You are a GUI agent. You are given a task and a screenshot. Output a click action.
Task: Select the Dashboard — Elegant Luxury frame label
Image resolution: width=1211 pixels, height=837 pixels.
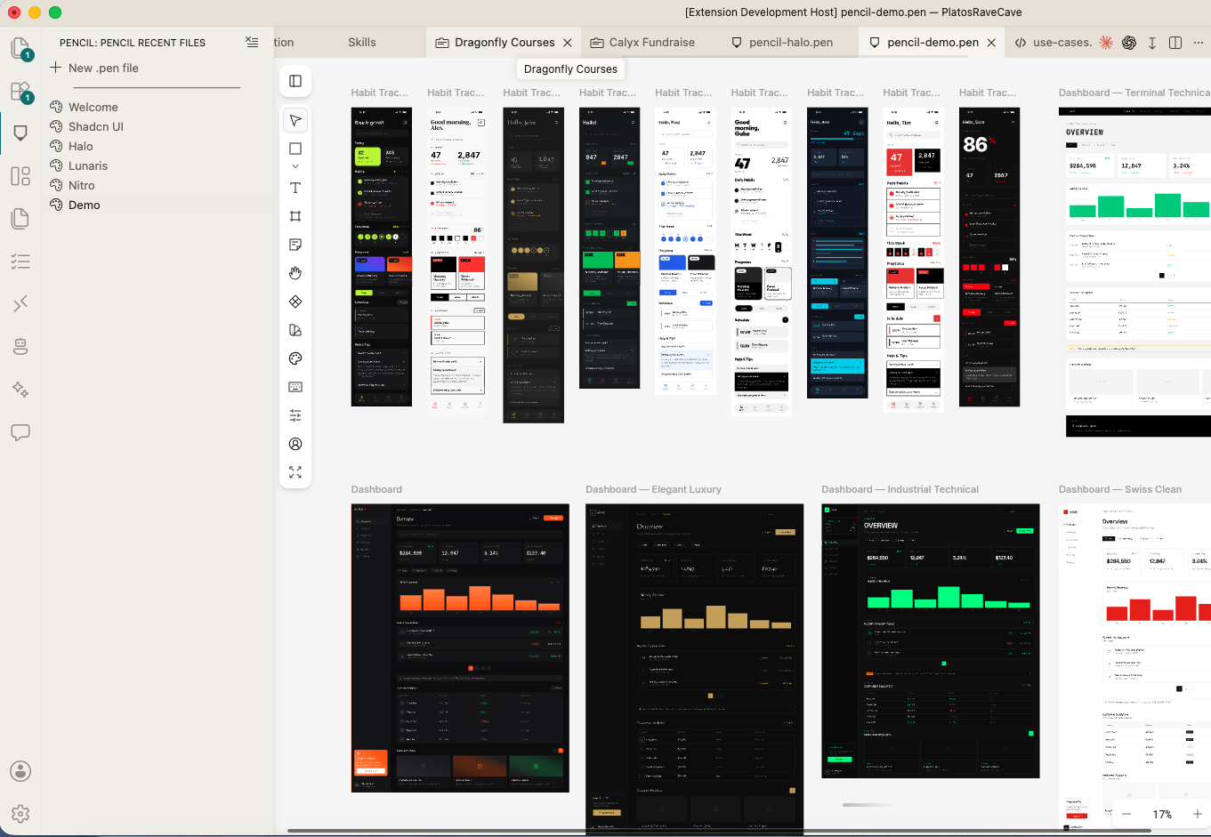(x=653, y=489)
